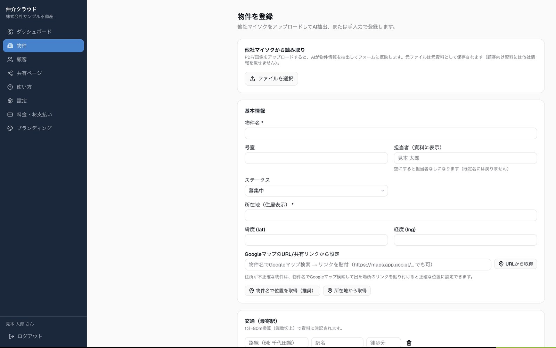
Task: Delete the station row with trash icon
Action: [409, 343]
